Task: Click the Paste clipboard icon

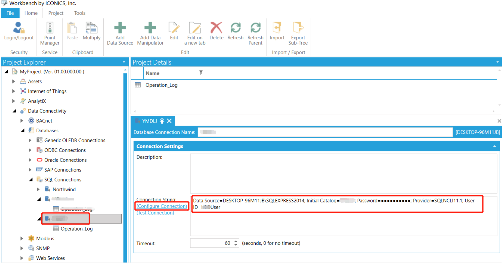Action: (72, 28)
